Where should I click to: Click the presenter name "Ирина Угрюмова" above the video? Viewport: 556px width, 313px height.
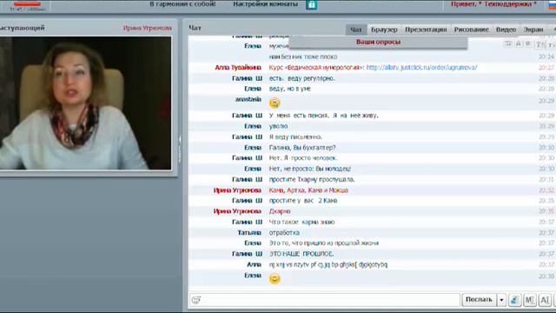click(x=148, y=28)
